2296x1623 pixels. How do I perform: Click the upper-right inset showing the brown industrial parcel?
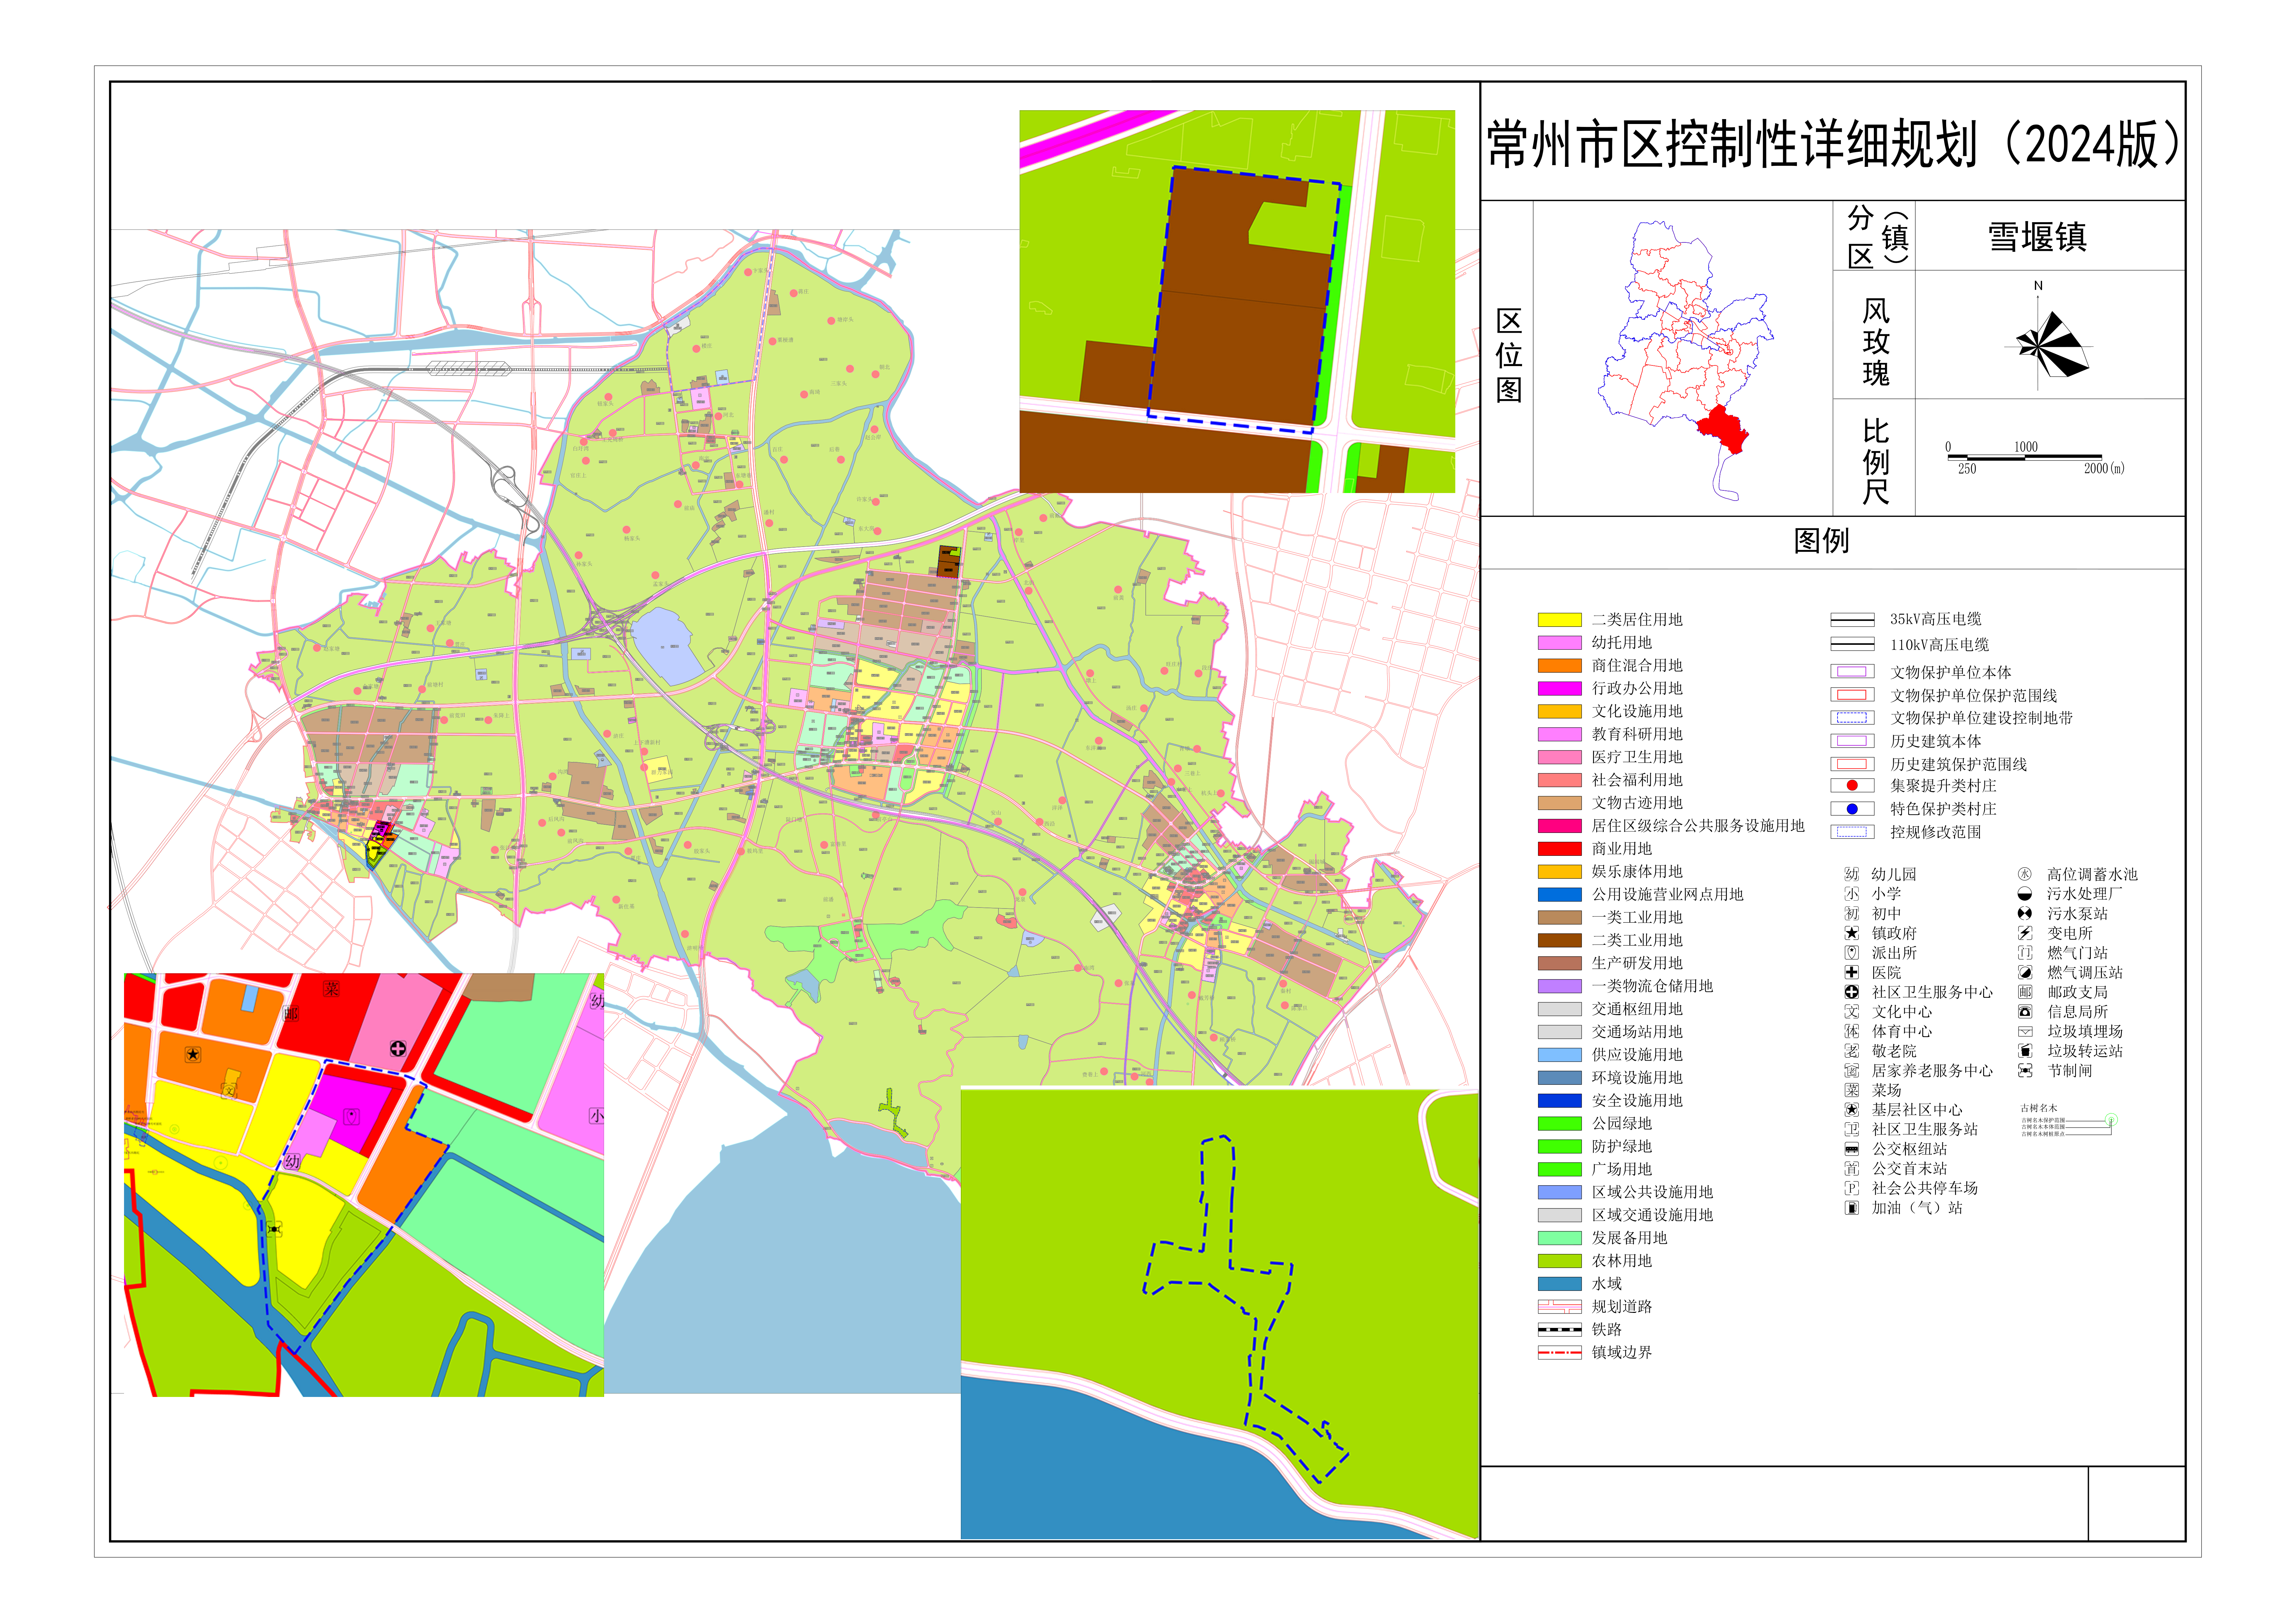point(1237,301)
